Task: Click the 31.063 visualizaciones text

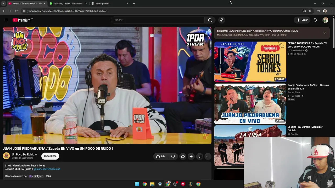Action: click(x=17, y=166)
